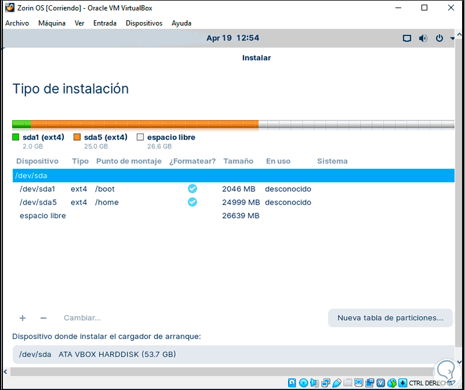The height and width of the screenshot is (390, 465).
Task: Click the screen display icon in top panel
Action: pos(407,38)
